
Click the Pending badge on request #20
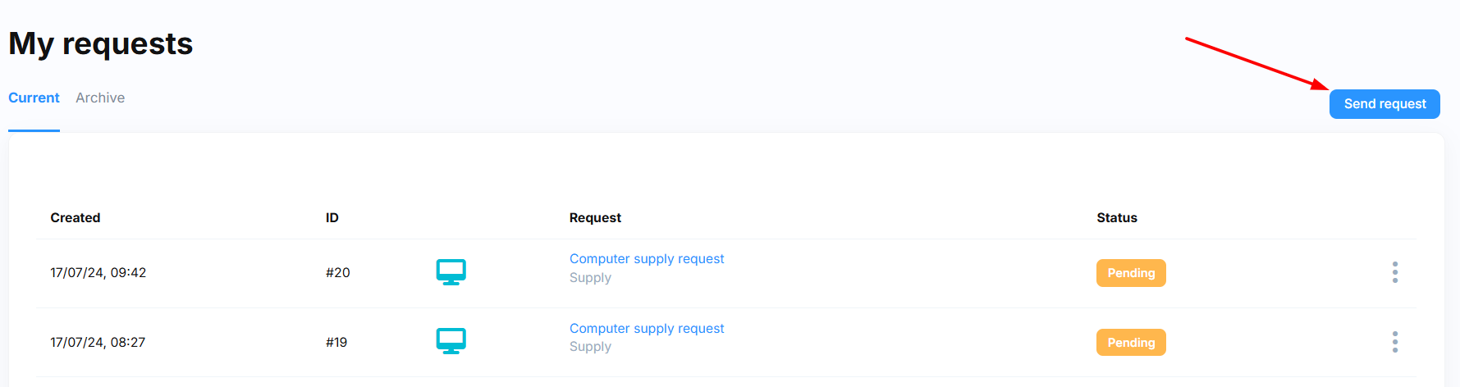click(x=1130, y=273)
